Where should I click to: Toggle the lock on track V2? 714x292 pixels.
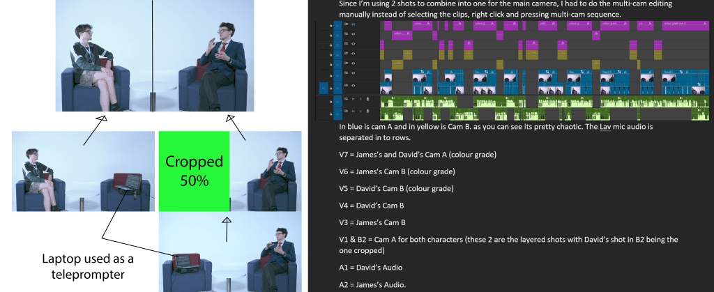(x=331, y=75)
